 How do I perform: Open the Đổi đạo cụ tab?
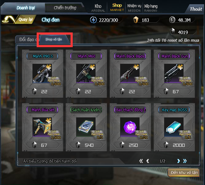[x=27, y=40]
